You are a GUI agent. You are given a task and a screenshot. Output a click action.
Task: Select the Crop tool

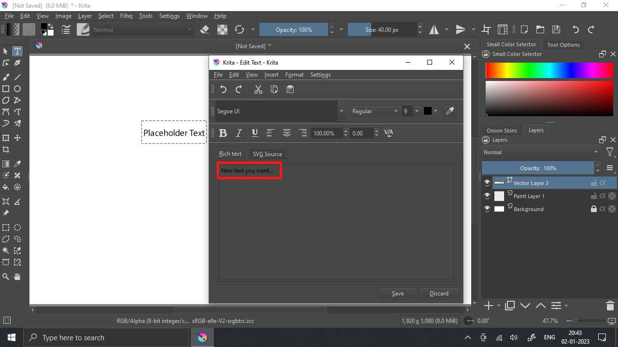pyautogui.click(x=6, y=149)
